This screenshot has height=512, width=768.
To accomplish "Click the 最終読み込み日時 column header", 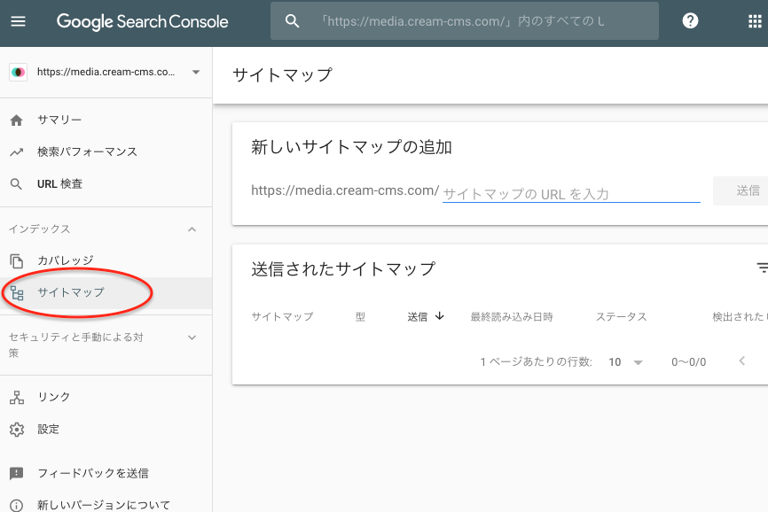I will pyautogui.click(x=512, y=316).
